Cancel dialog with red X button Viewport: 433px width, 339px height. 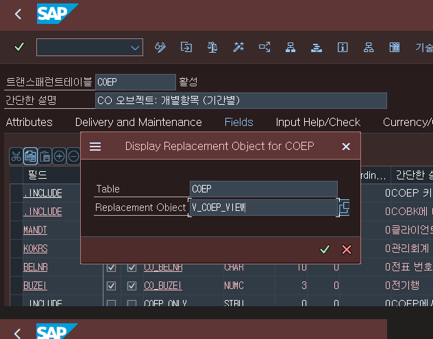[347, 249]
